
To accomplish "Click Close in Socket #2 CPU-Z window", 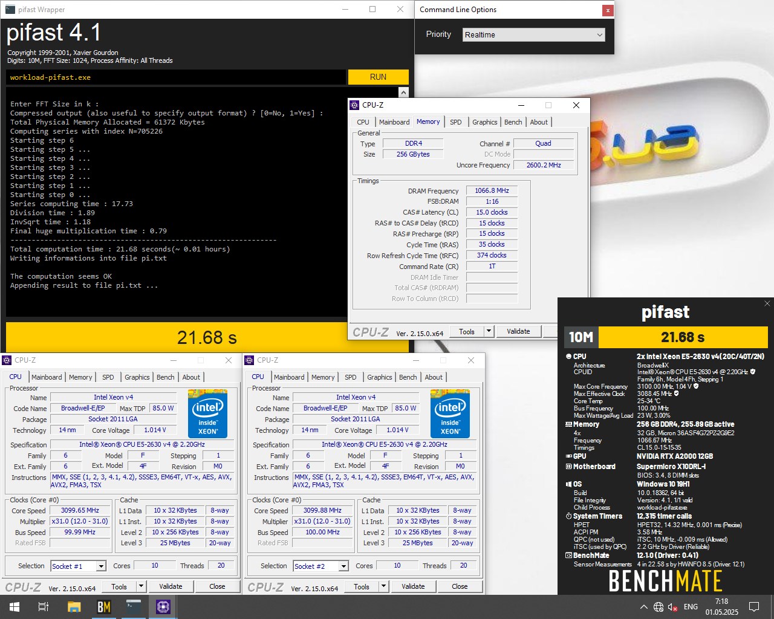I will [x=460, y=586].
